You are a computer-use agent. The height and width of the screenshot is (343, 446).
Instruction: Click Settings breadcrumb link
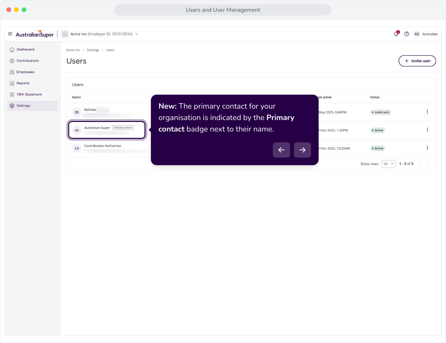point(93,50)
